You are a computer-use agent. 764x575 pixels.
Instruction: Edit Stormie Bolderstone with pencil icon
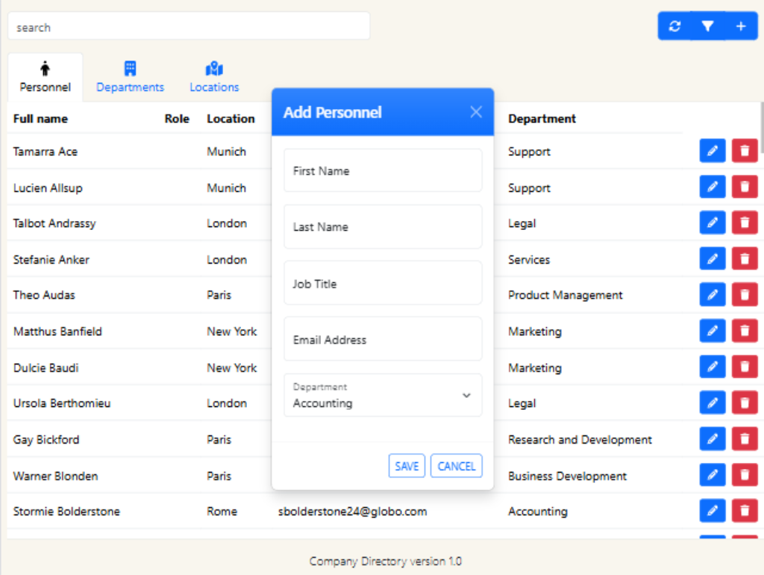[x=713, y=511]
